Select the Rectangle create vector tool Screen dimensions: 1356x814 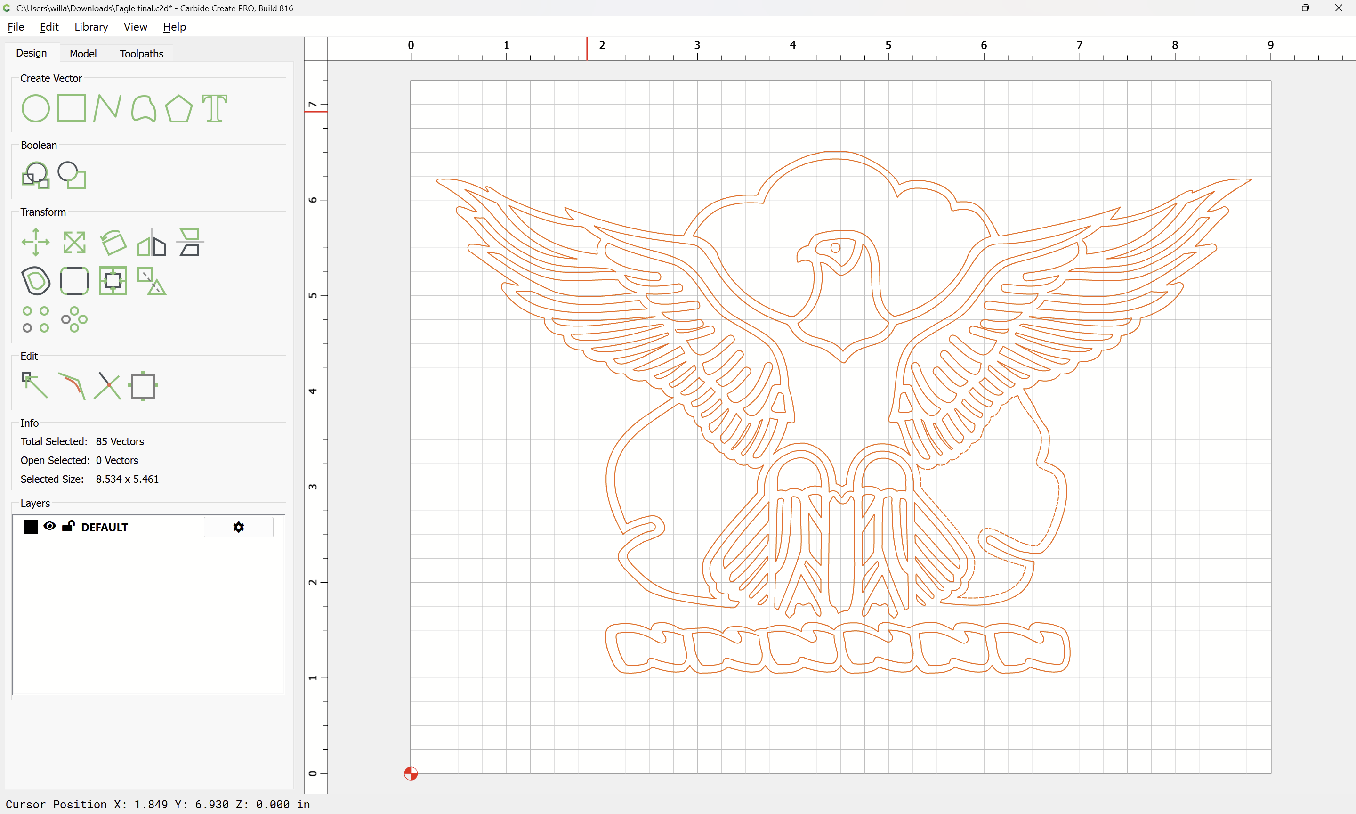pyautogui.click(x=71, y=108)
